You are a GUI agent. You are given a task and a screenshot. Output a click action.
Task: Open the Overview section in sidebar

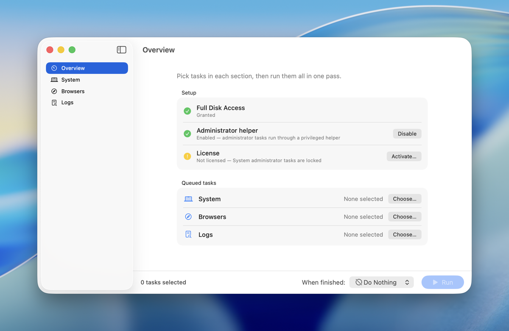tap(87, 68)
